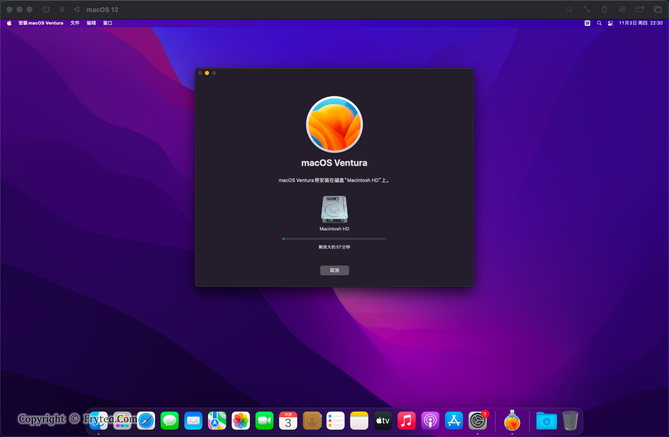Pause the virtual machine
This screenshot has width=669, height=437.
point(62,9)
